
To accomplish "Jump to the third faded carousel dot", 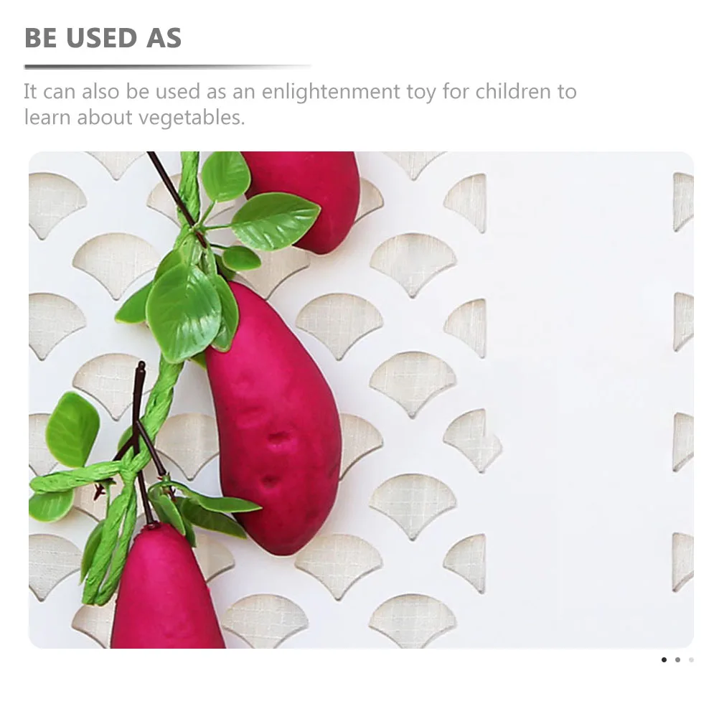I will pos(691,660).
